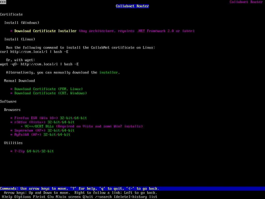Image resolution: width=265 pixels, height=199 pixels.
Task: Download 7-Zip 64-bit
Action: pos(33,151)
